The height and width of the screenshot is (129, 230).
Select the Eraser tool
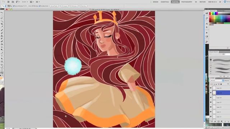point(2,41)
